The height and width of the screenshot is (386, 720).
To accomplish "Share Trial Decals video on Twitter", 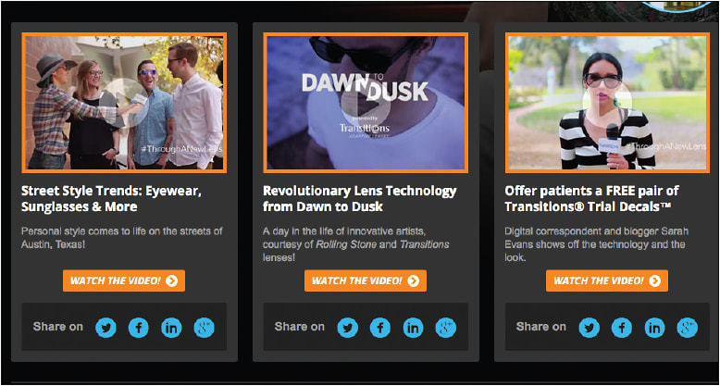I will tap(590, 328).
